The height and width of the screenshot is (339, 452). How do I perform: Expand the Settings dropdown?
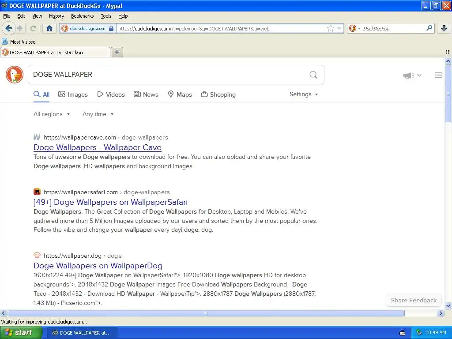coord(304,94)
